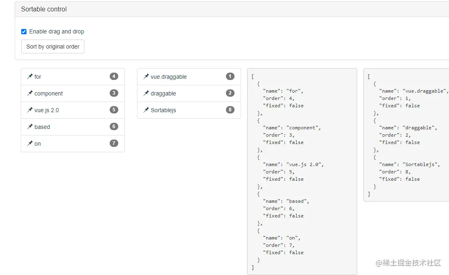449x275 pixels.
Task: Click the order badge 7 on "on"
Action: click(114, 143)
